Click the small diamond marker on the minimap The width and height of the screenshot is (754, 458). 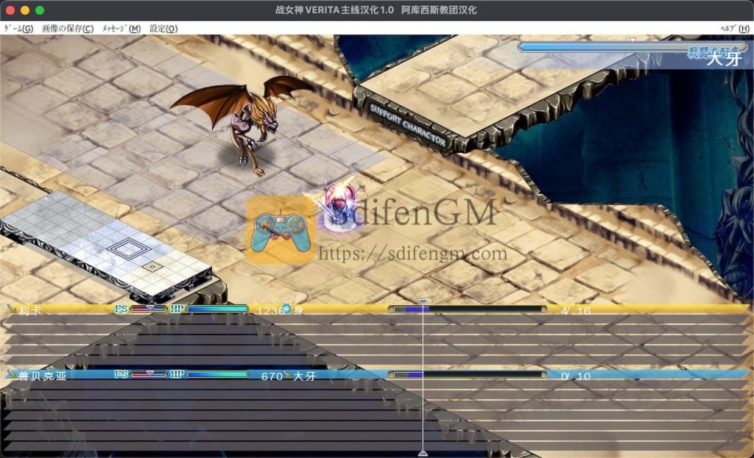pos(152,266)
